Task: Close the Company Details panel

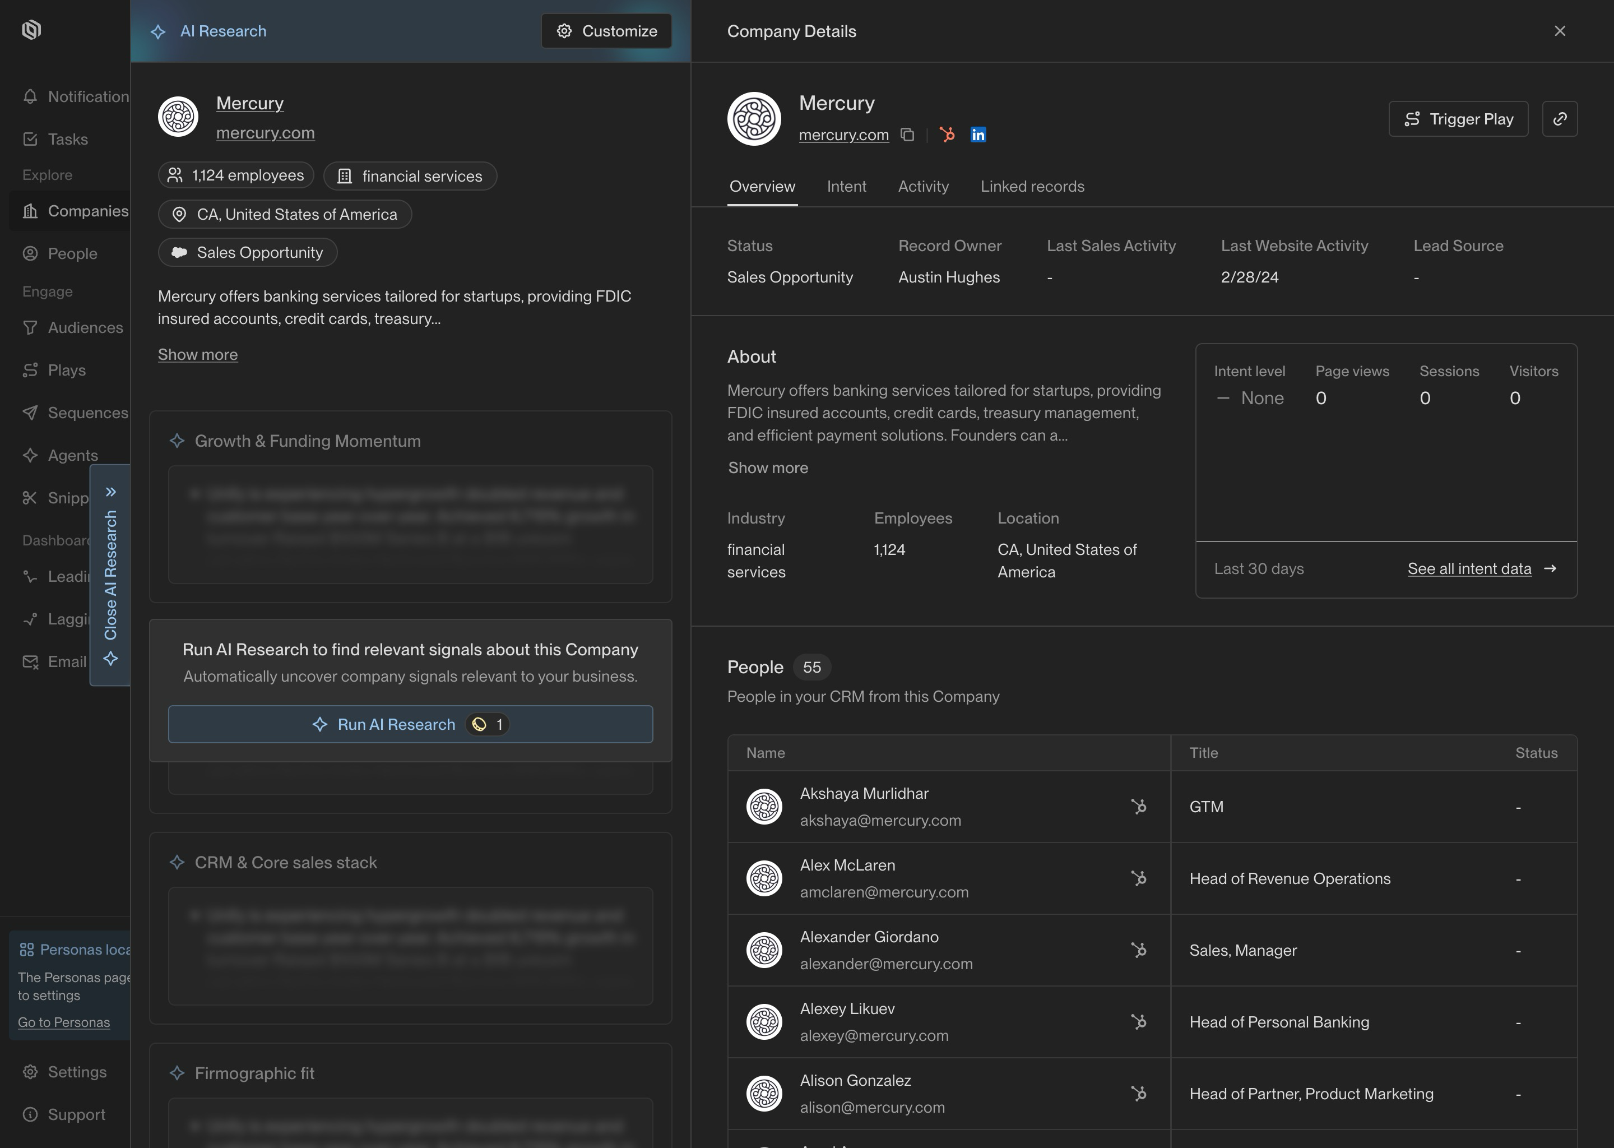Action: (1560, 31)
